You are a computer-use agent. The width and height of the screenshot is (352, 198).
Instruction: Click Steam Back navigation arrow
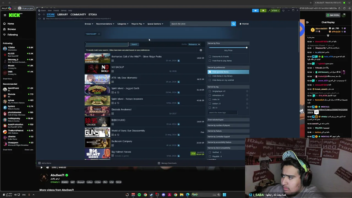click(39, 14)
